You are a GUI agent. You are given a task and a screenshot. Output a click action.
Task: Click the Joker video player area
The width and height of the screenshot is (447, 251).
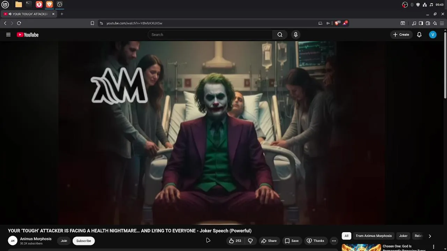[222, 133]
